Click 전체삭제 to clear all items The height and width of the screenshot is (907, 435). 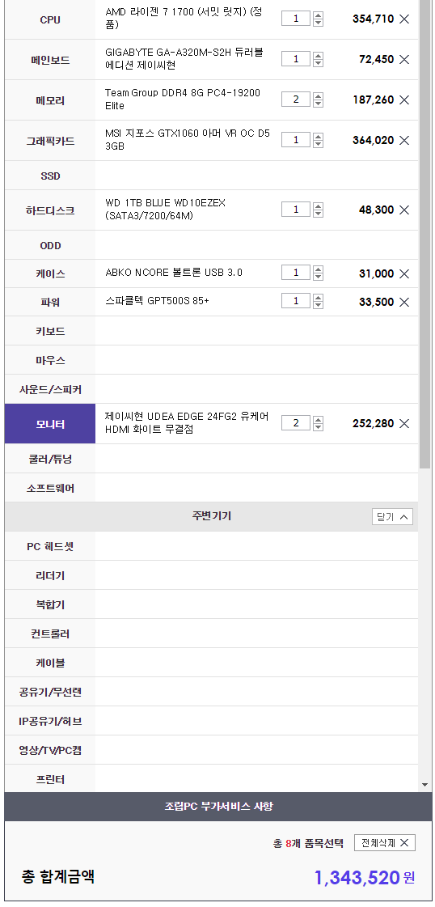pyautogui.click(x=385, y=843)
